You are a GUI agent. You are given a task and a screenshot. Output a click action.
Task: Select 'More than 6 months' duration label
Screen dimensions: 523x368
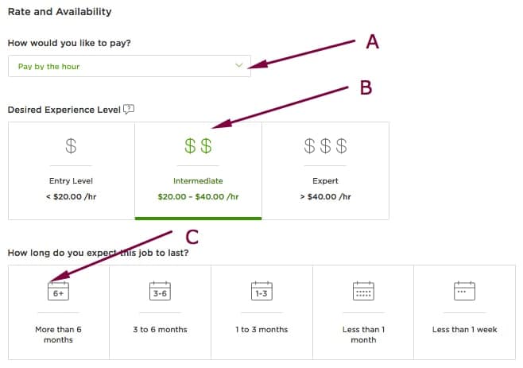(x=58, y=335)
